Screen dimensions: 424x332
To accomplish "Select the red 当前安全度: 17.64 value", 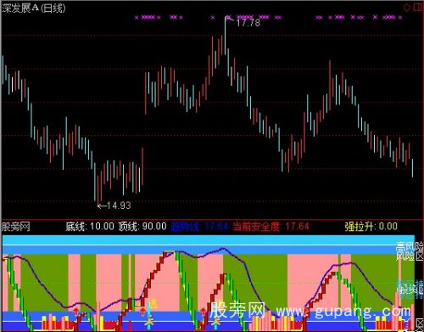I will click(271, 227).
